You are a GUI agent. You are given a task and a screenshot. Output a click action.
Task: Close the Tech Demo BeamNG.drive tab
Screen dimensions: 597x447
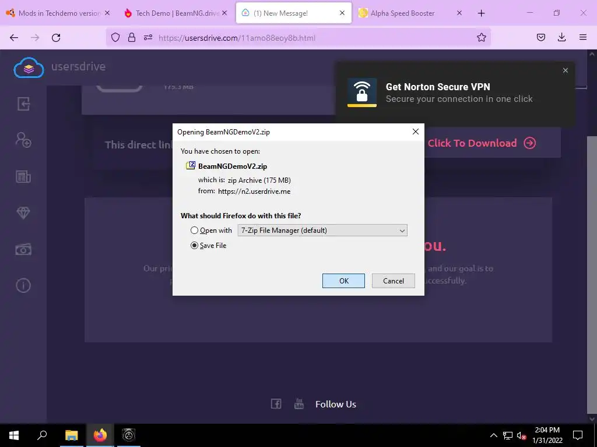click(224, 13)
